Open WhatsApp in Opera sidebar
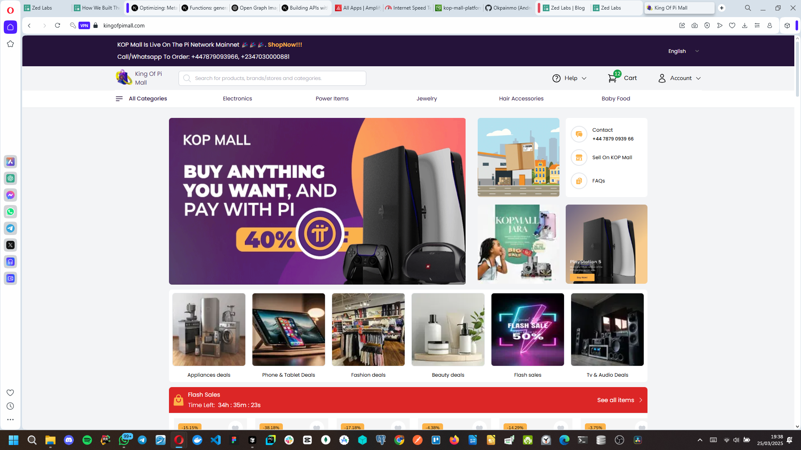The width and height of the screenshot is (801, 450). pos(10,212)
